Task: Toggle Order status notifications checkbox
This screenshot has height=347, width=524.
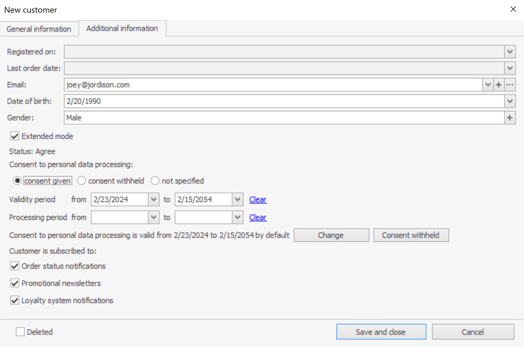Action: coord(15,266)
